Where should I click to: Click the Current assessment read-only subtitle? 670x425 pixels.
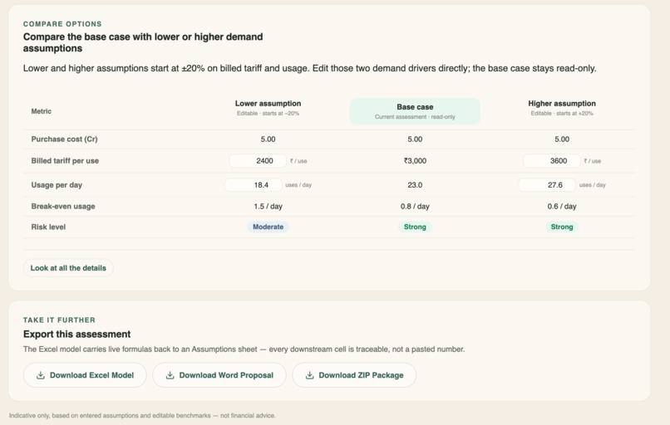click(x=415, y=117)
